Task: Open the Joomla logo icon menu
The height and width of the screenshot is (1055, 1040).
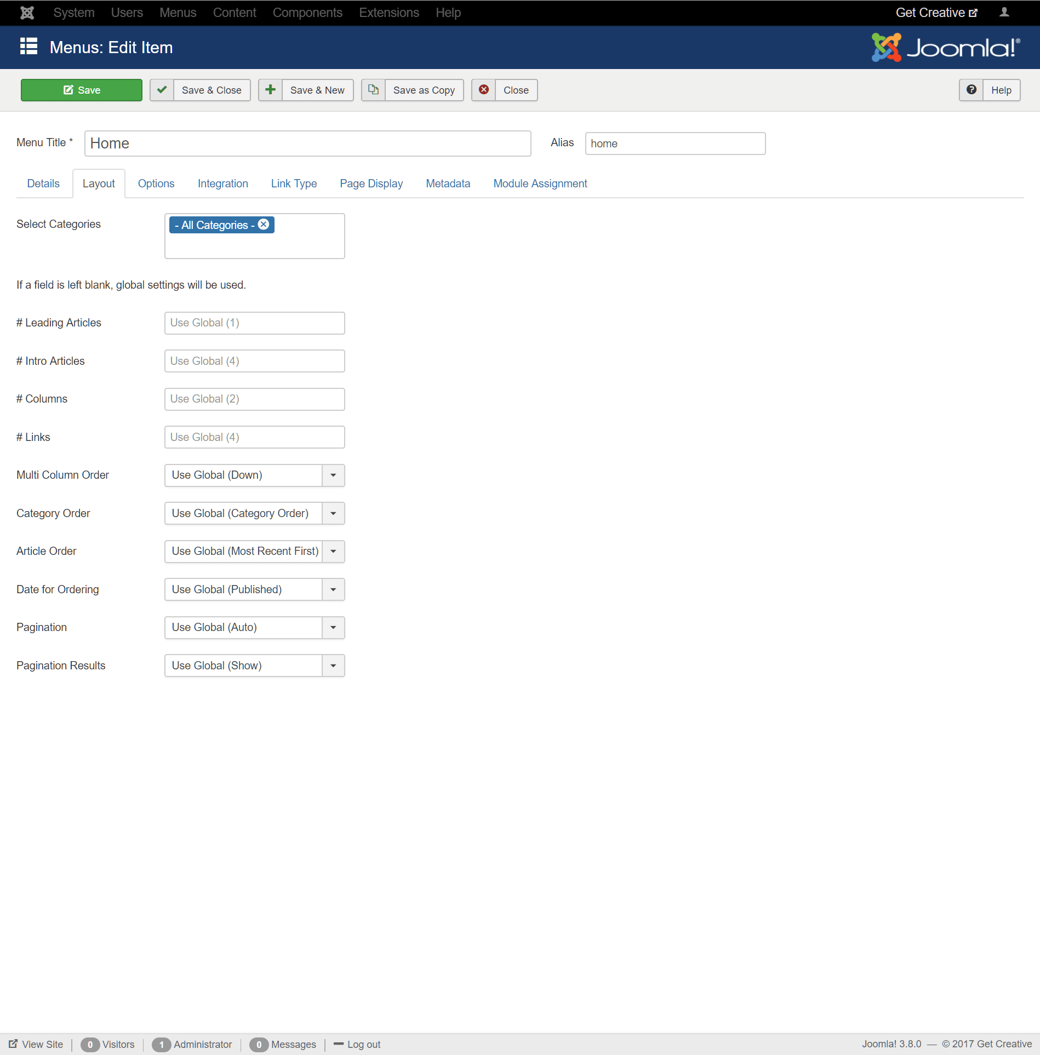Action: pyautogui.click(x=27, y=13)
